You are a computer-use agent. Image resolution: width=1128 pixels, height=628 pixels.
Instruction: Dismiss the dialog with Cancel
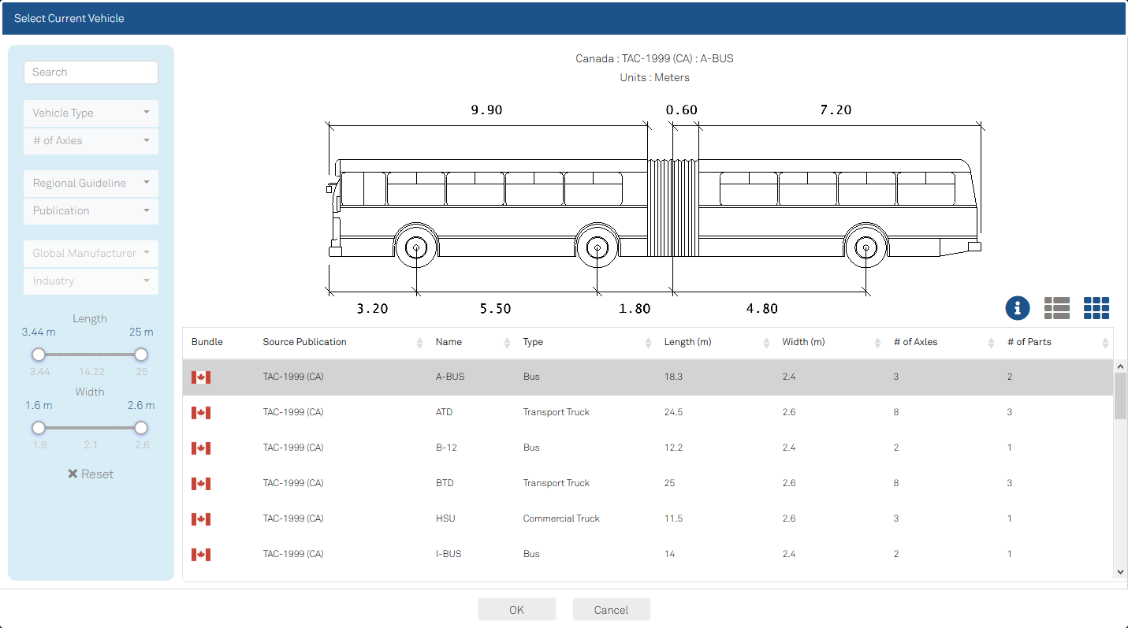click(x=611, y=608)
